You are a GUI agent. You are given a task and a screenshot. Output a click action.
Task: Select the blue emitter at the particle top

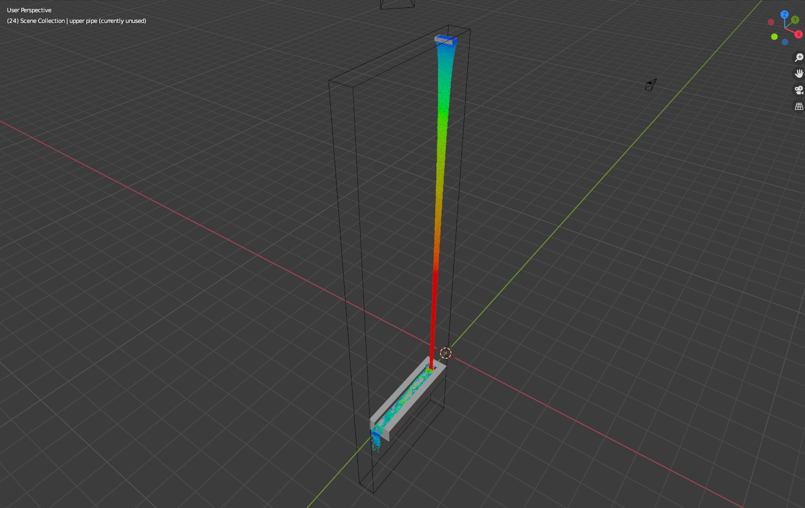[x=445, y=40]
